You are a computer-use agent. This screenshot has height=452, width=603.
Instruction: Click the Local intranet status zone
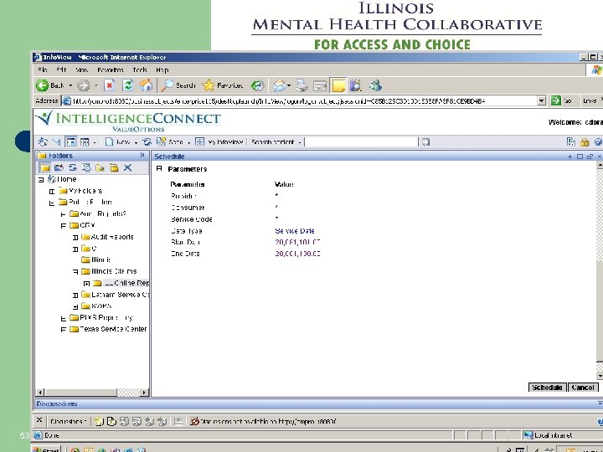coord(549,435)
